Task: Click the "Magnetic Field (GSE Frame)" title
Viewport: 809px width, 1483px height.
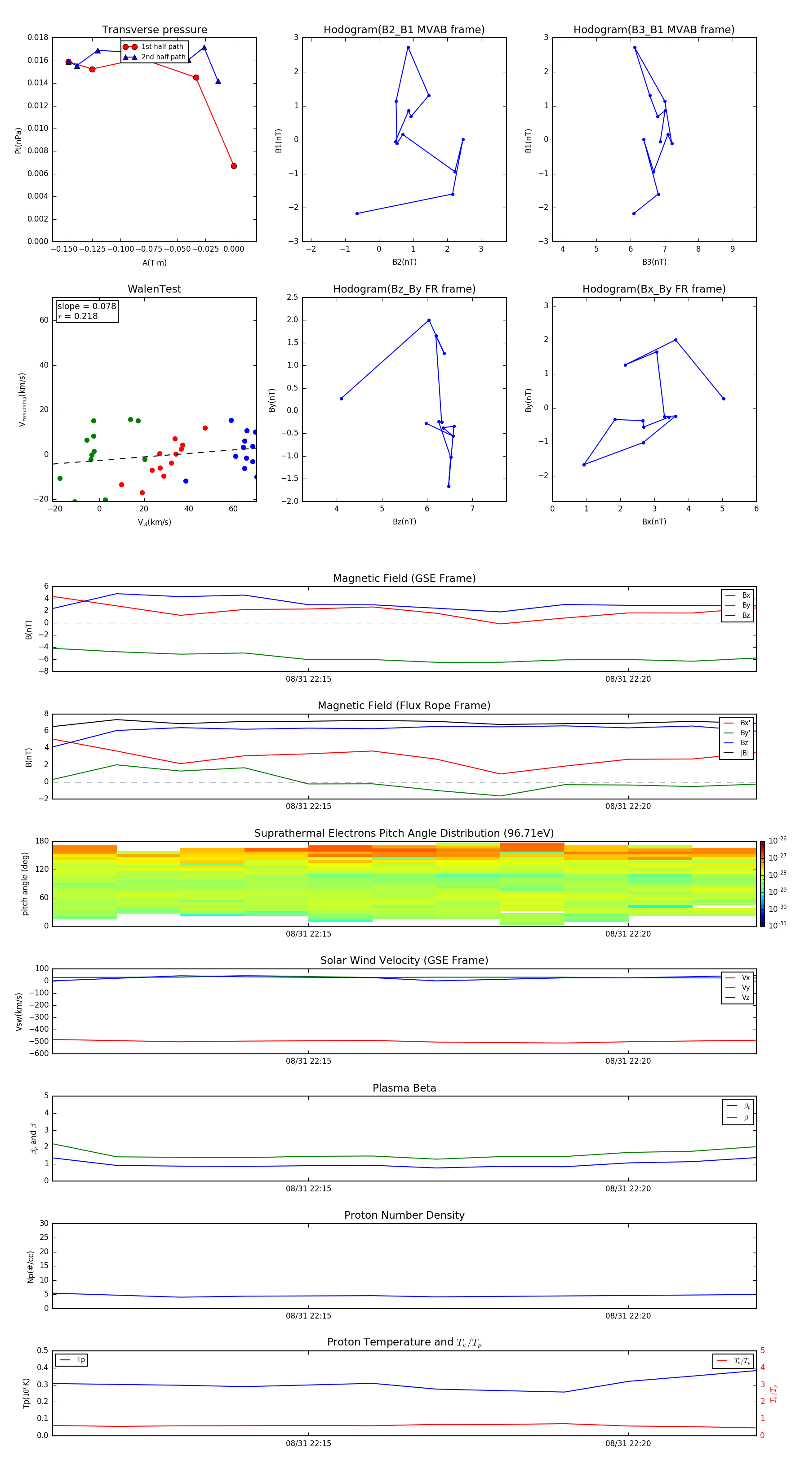Action: click(x=404, y=578)
